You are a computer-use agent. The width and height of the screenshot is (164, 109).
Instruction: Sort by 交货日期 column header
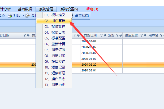click(90, 35)
